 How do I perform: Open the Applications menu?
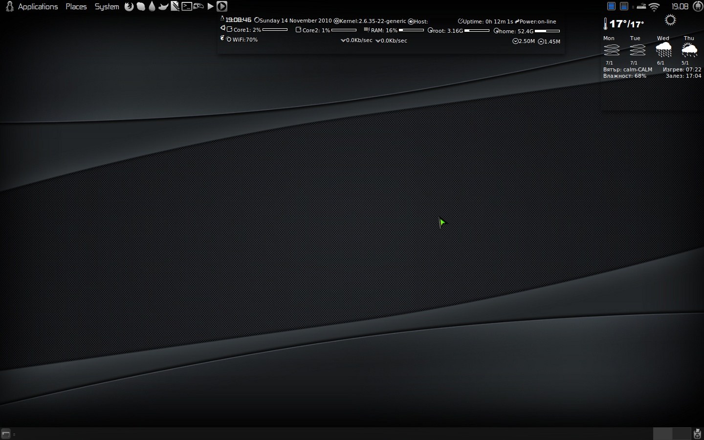coord(38,6)
